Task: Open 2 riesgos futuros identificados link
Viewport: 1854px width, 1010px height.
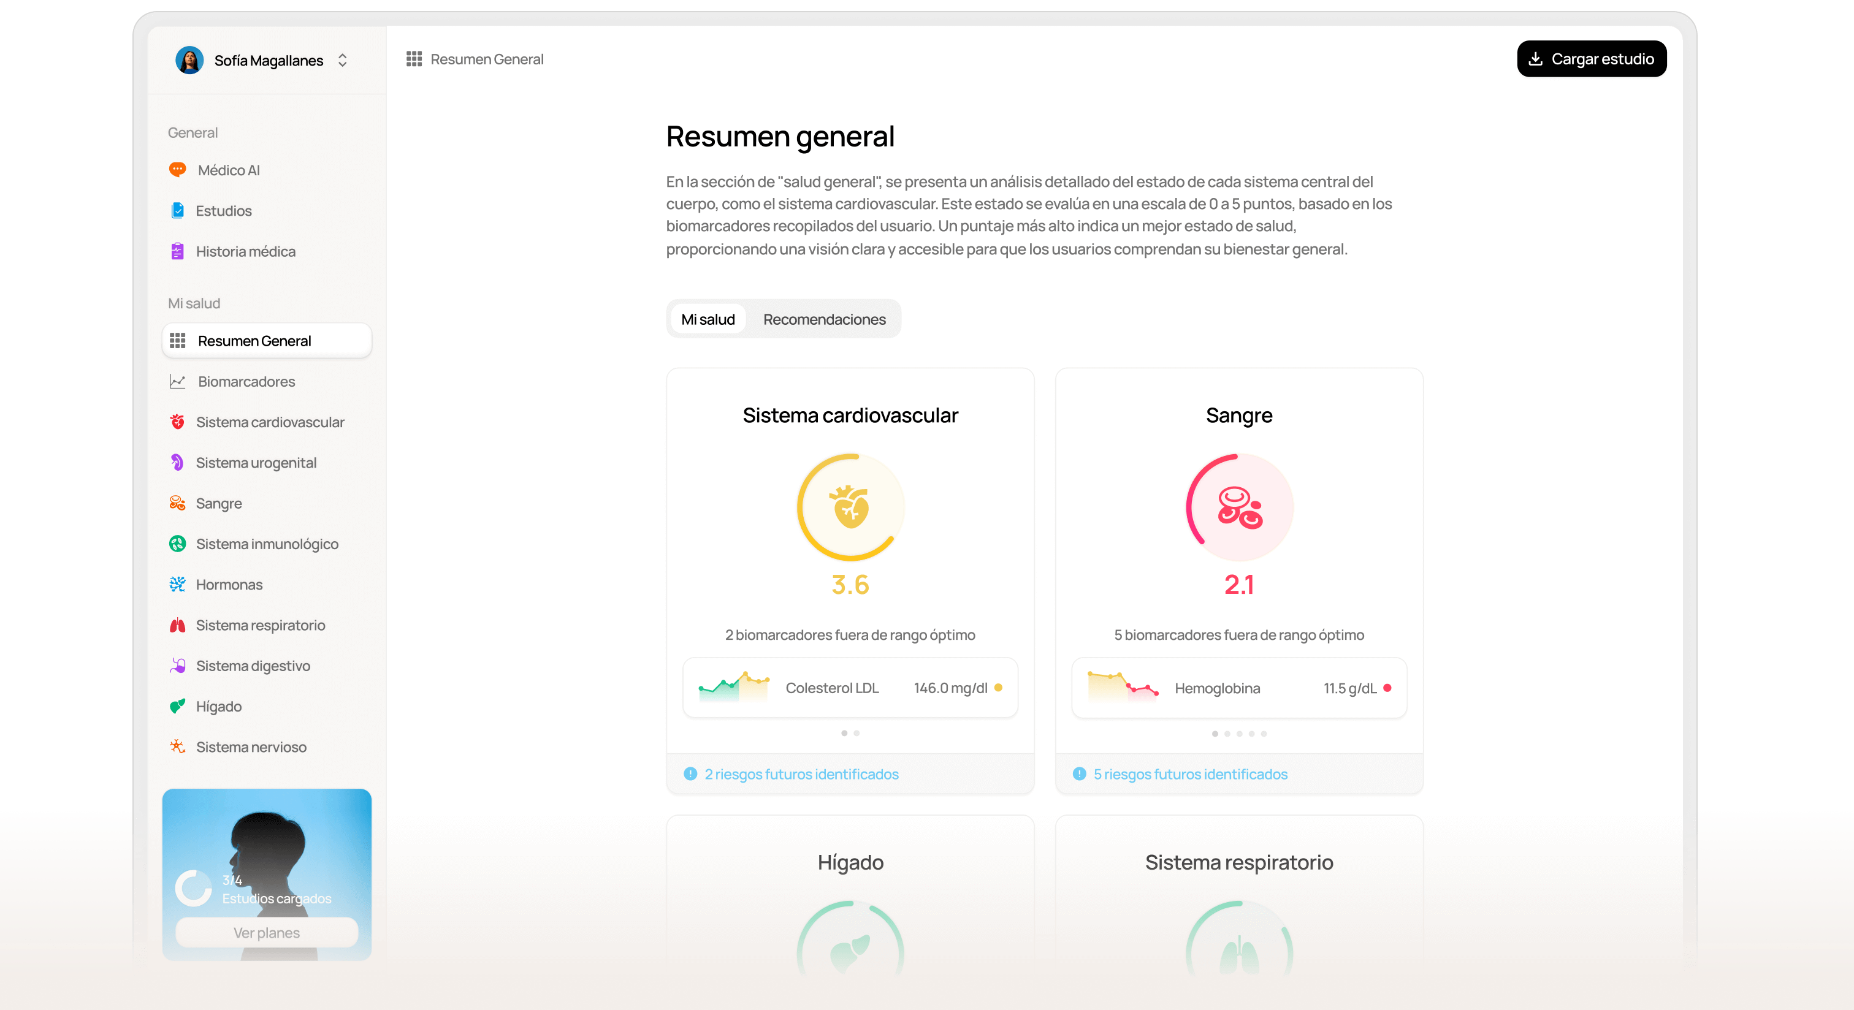Action: (801, 774)
